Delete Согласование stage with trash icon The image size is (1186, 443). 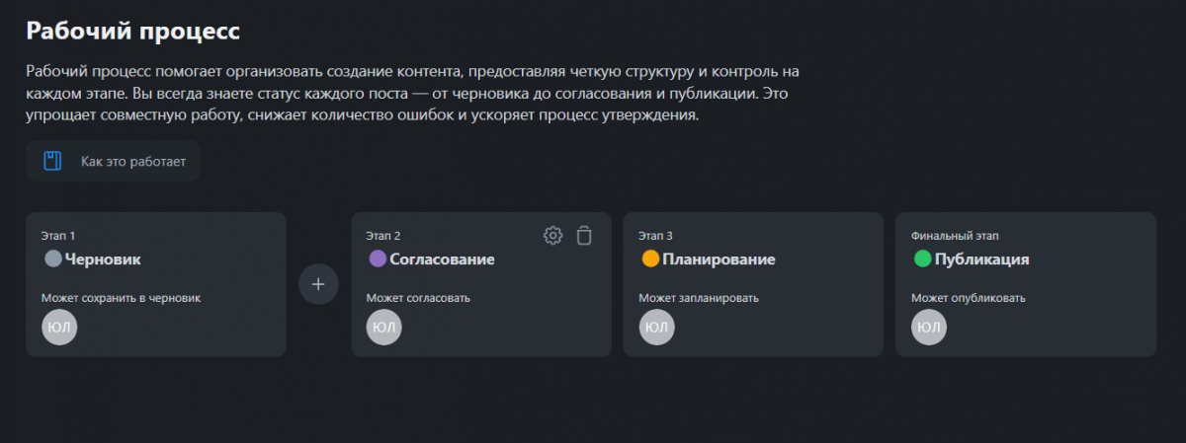[x=584, y=235]
